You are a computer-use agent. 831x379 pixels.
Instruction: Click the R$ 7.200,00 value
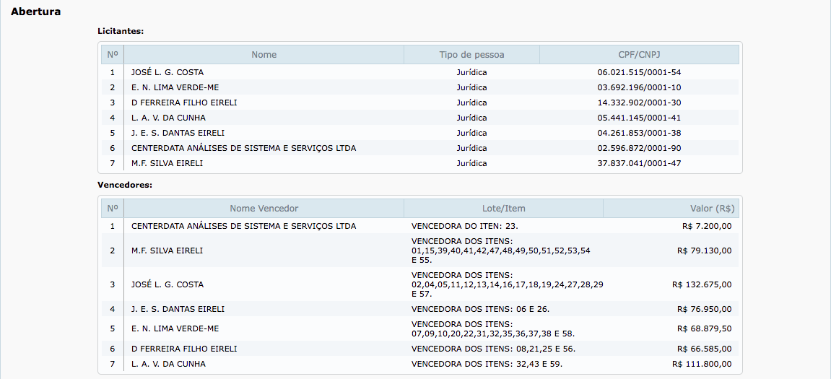tap(706, 226)
